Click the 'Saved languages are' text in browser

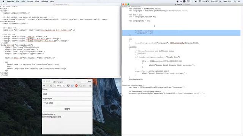pyautogui.click(x=52, y=117)
